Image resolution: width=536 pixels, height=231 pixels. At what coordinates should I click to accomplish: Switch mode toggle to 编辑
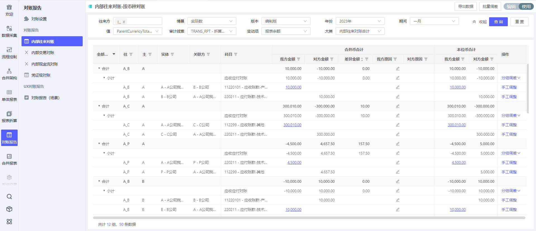511,6
